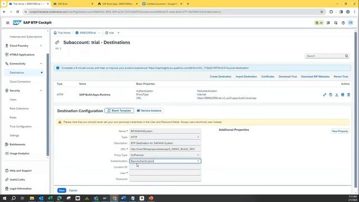
Task: Click the Name input field
Action: (165, 131)
